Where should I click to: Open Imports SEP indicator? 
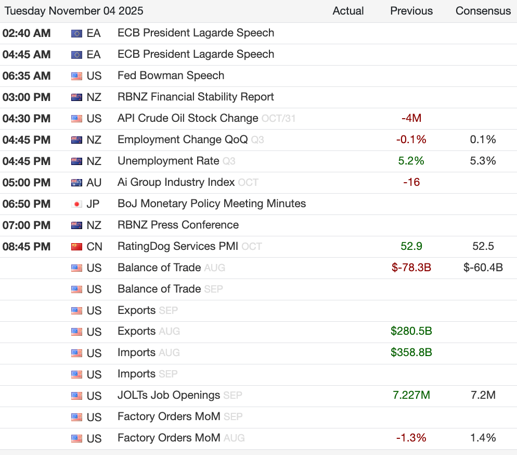click(x=136, y=374)
